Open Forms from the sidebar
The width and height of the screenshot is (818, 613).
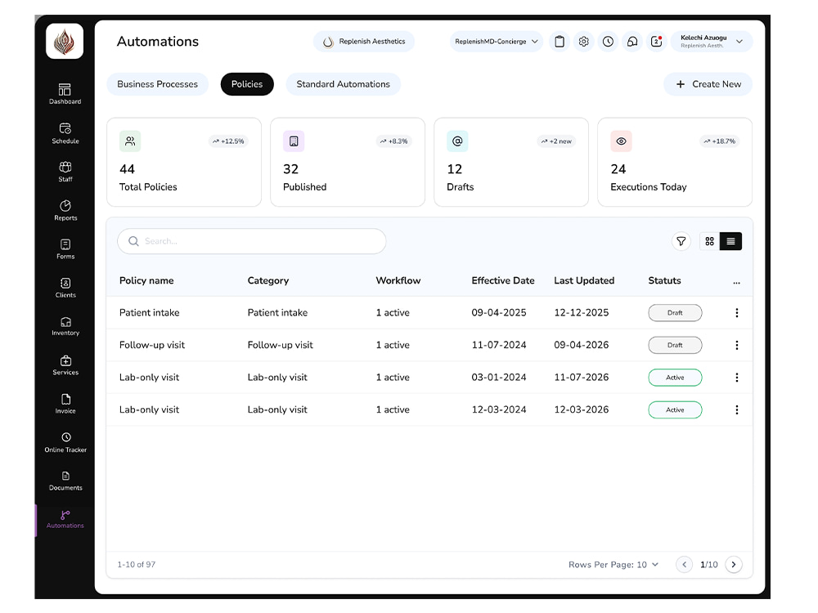click(65, 249)
